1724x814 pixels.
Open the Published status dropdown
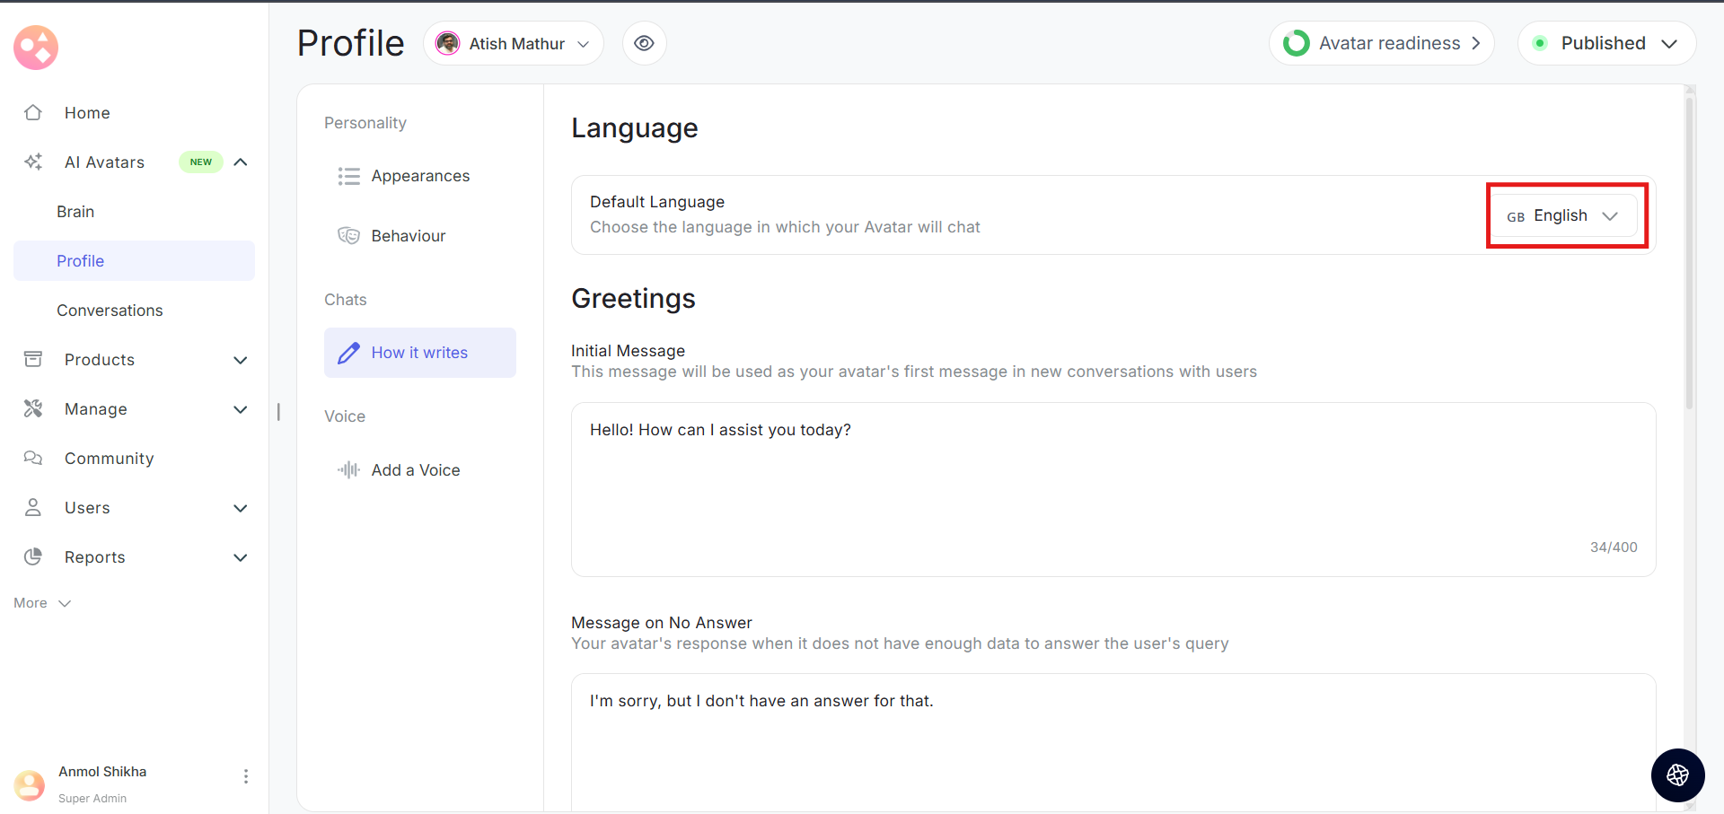[x=1605, y=43]
